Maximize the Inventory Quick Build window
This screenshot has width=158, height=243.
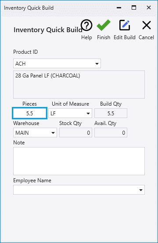pyautogui.click(x=134, y=7)
